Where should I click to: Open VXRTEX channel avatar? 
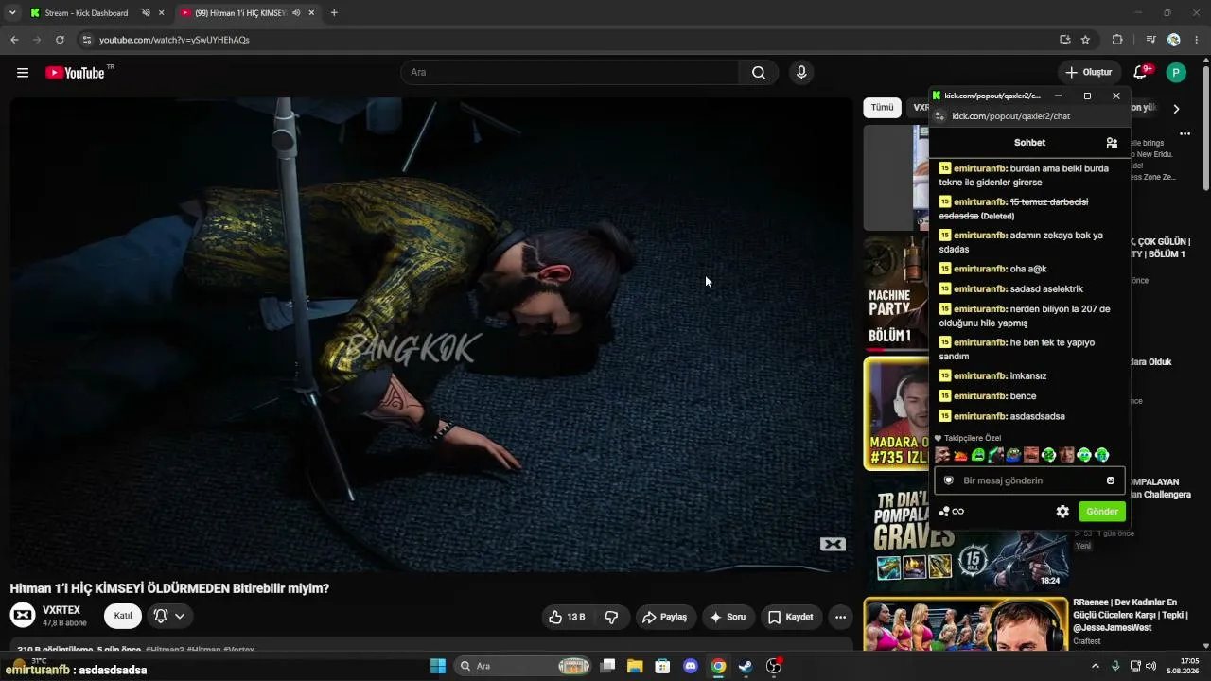(23, 616)
